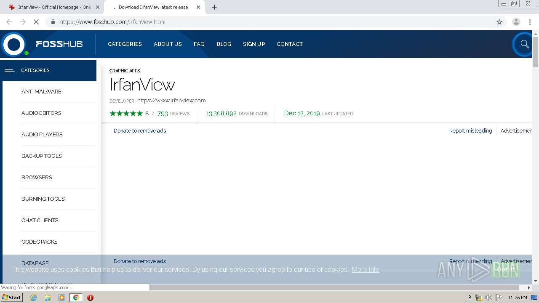
Task: Click the 793 reviews link
Action: tap(173, 114)
